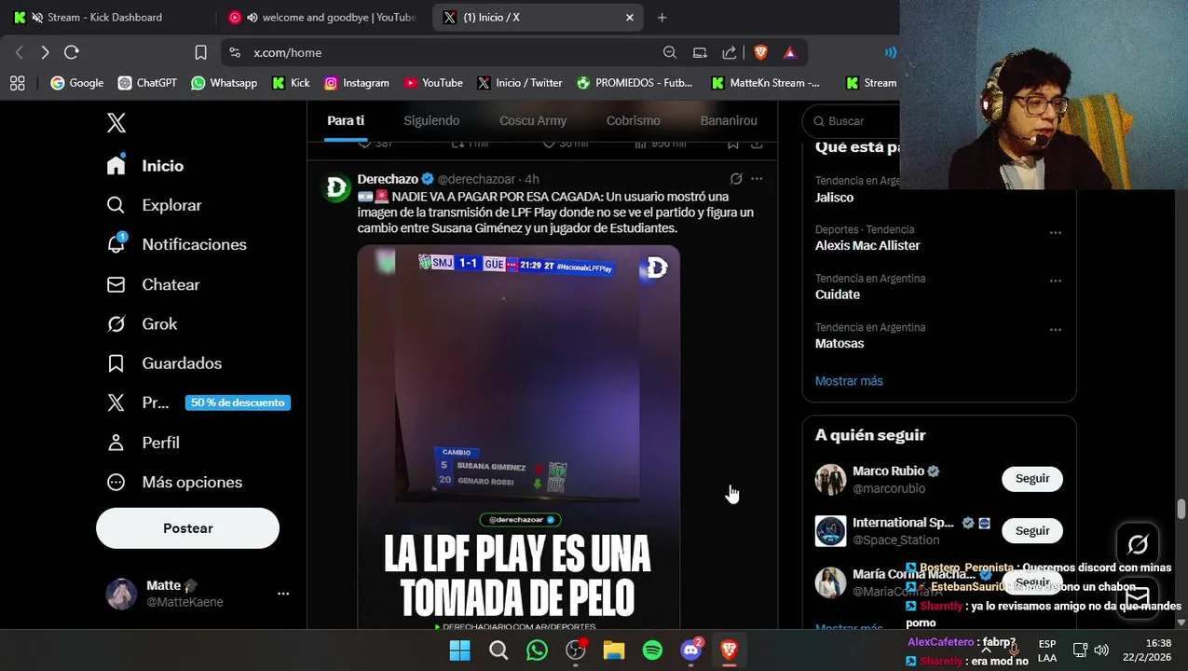This screenshot has width=1188, height=671.
Task: Open Guardados bookmarks section
Action: (164, 363)
